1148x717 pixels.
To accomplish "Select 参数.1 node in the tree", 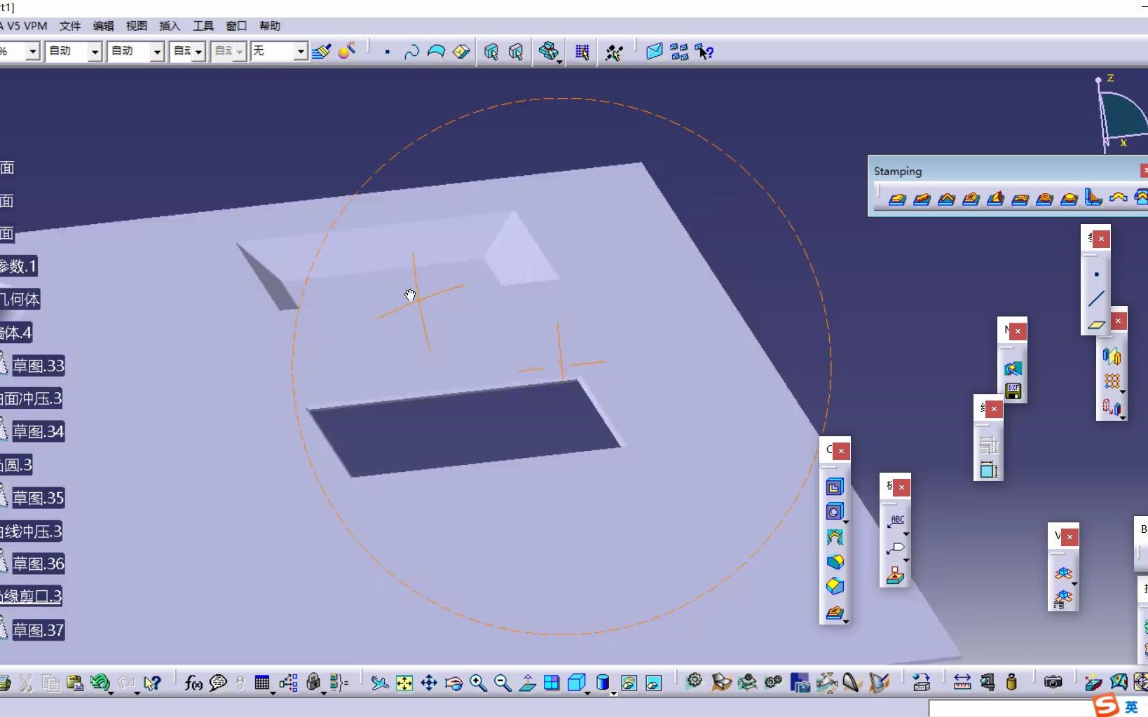I will (x=18, y=266).
